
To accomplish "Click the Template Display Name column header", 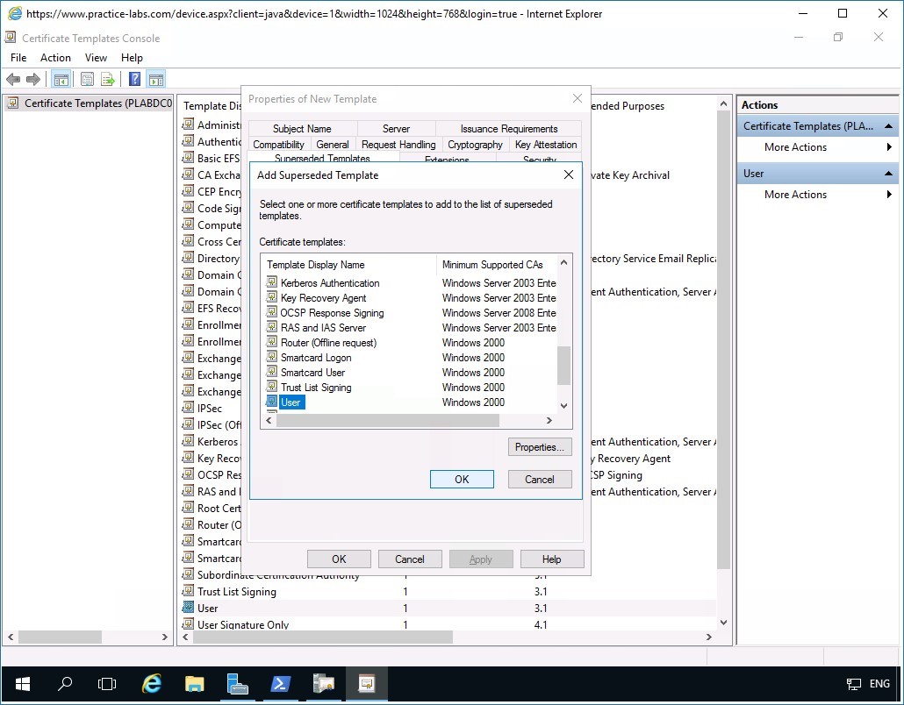I will (x=349, y=265).
